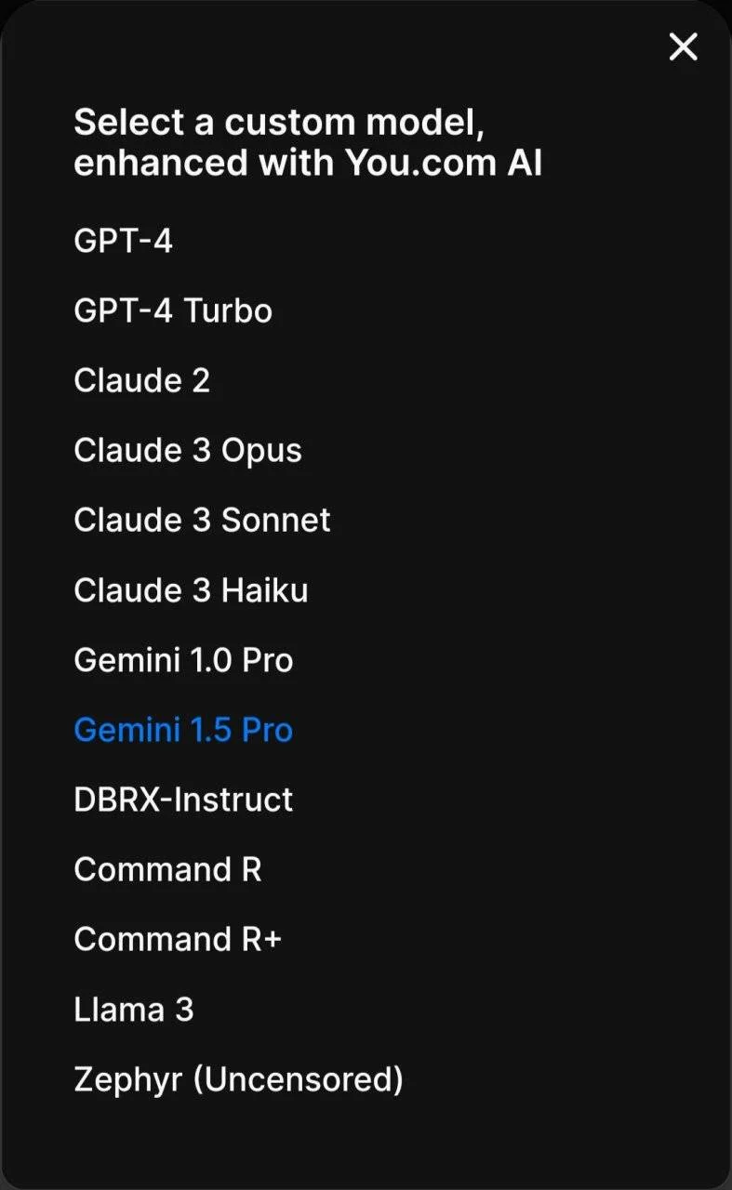Pick the model labeled Uncensored
Image resolution: width=732 pixels, height=1190 pixels.
pyautogui.click(x=238, y=1079)
